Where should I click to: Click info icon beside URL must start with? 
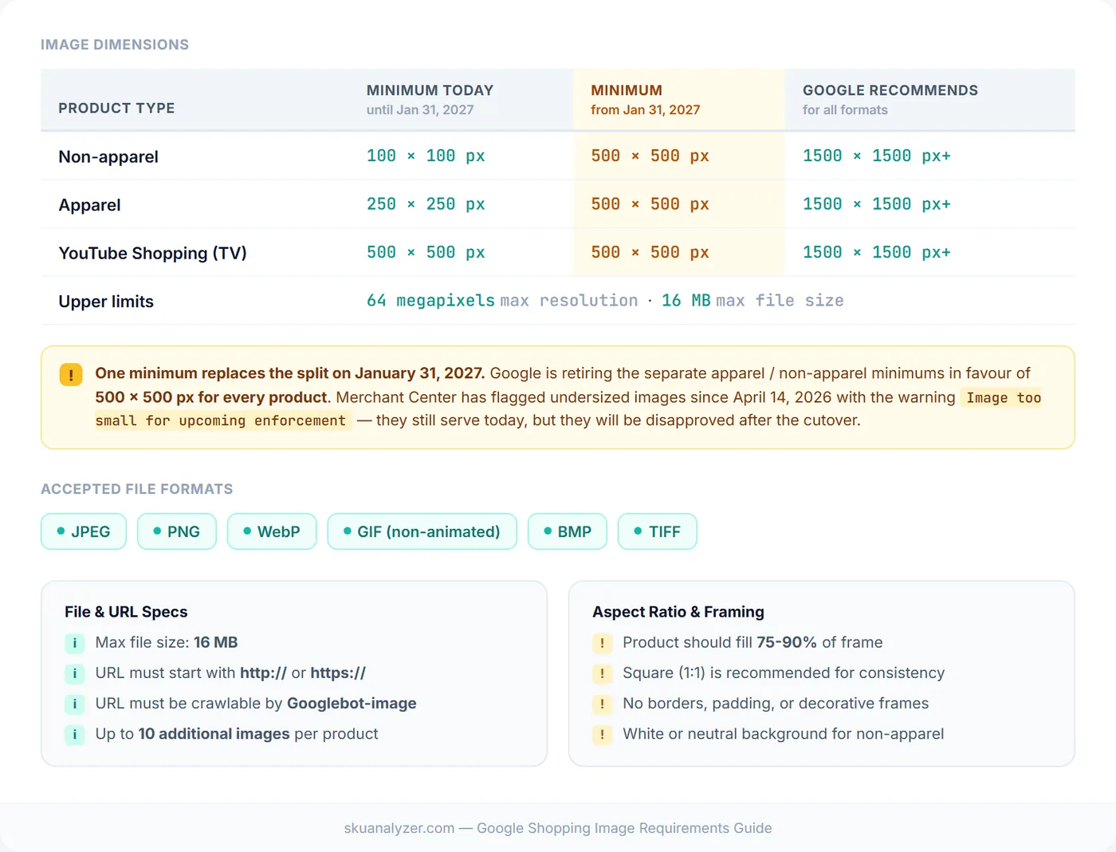[75, 673]
